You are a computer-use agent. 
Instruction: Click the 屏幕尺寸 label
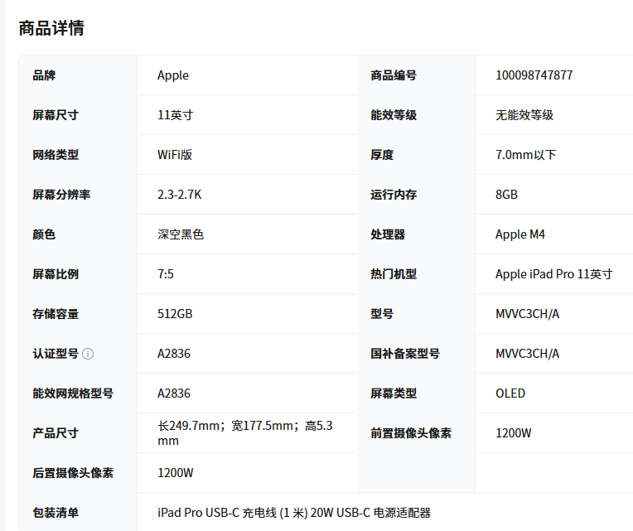pyautogui.click(x=56, y=115)
